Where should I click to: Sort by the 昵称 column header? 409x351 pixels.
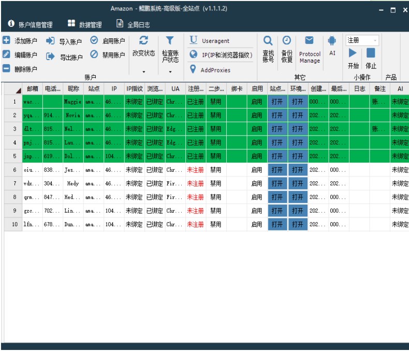(x=74, y=89)
